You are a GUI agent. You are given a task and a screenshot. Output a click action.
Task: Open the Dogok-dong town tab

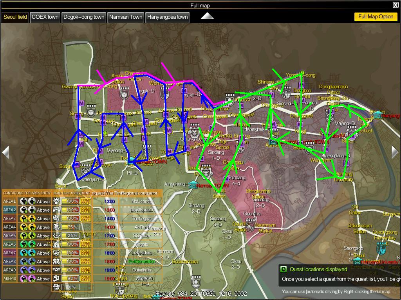click(84, 17)
